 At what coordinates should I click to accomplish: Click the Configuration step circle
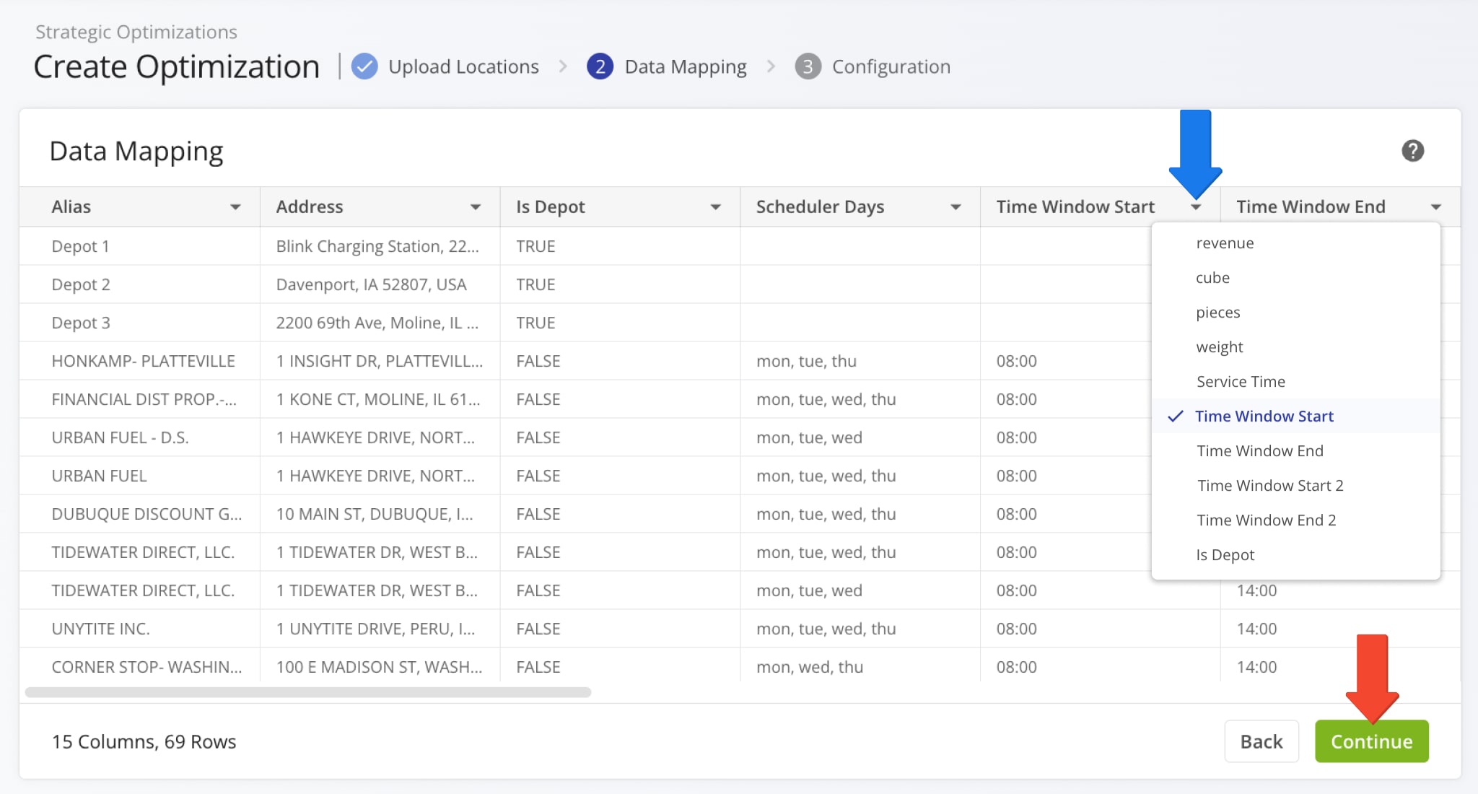(809, 66)
